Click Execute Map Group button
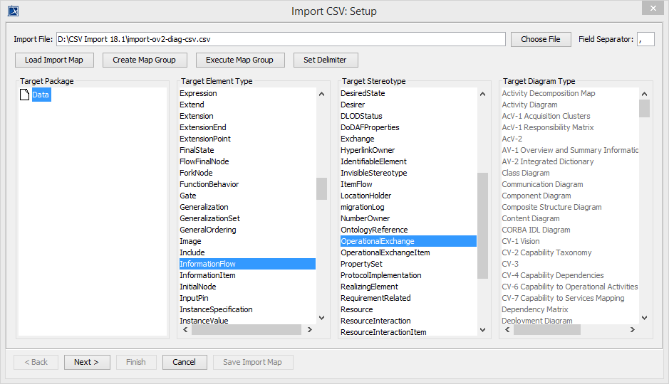 (239, 60)
